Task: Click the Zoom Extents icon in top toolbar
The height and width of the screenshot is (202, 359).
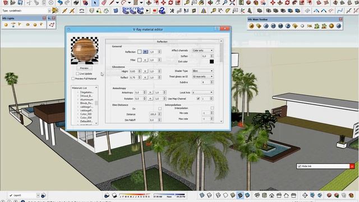Action: click(x=232, y=3)
